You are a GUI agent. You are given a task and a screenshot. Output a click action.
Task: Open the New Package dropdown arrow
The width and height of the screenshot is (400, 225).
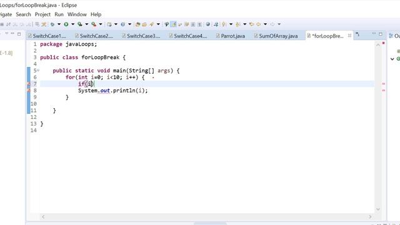click(x=116, y=24)
